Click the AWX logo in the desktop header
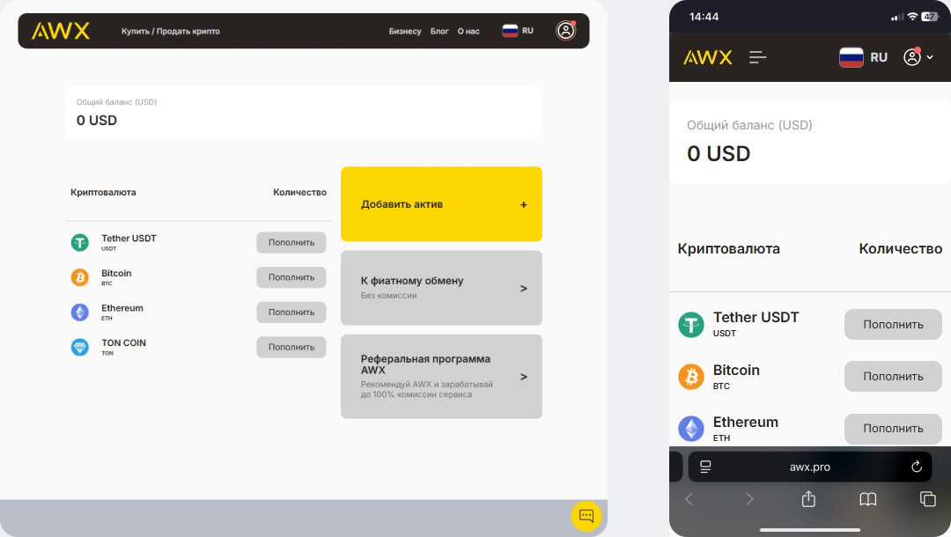The height and width of the screenshot is (537, 951). [61, 31]
